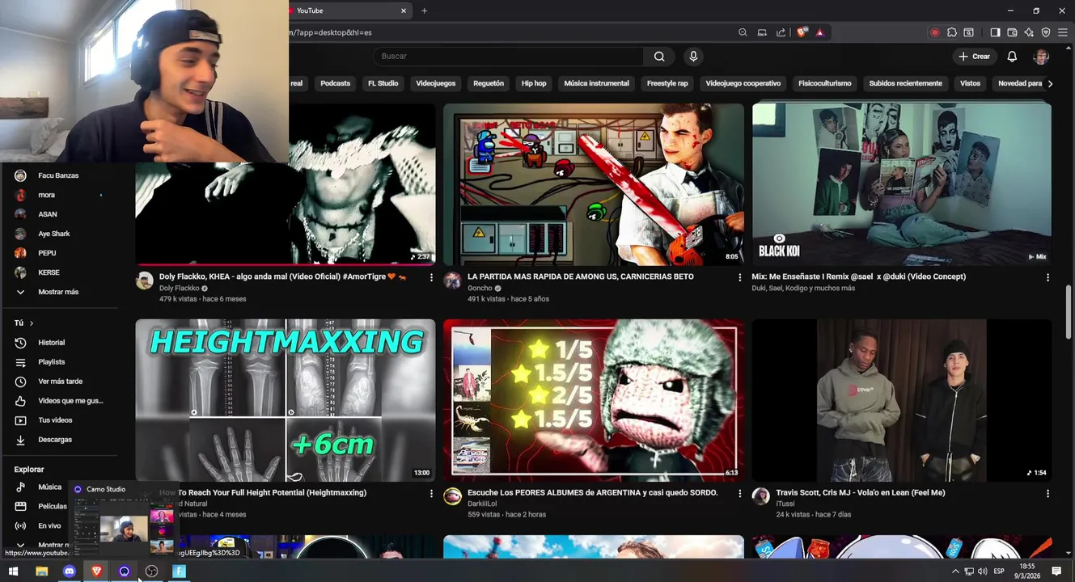Expand Mostrar más under subscriptions
The width and height of the screenshot is (1075, 582).
click(x=61, y=292)
